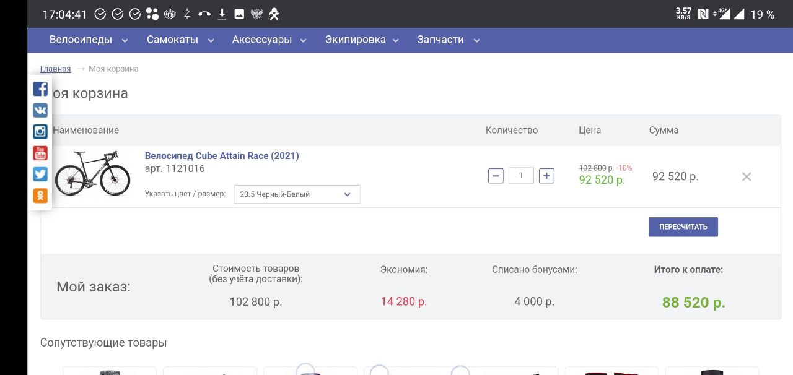This screenshot has width=793, height=375.
Task: Click the Сопутствующие товары heading
Action: tap(103, 343)
